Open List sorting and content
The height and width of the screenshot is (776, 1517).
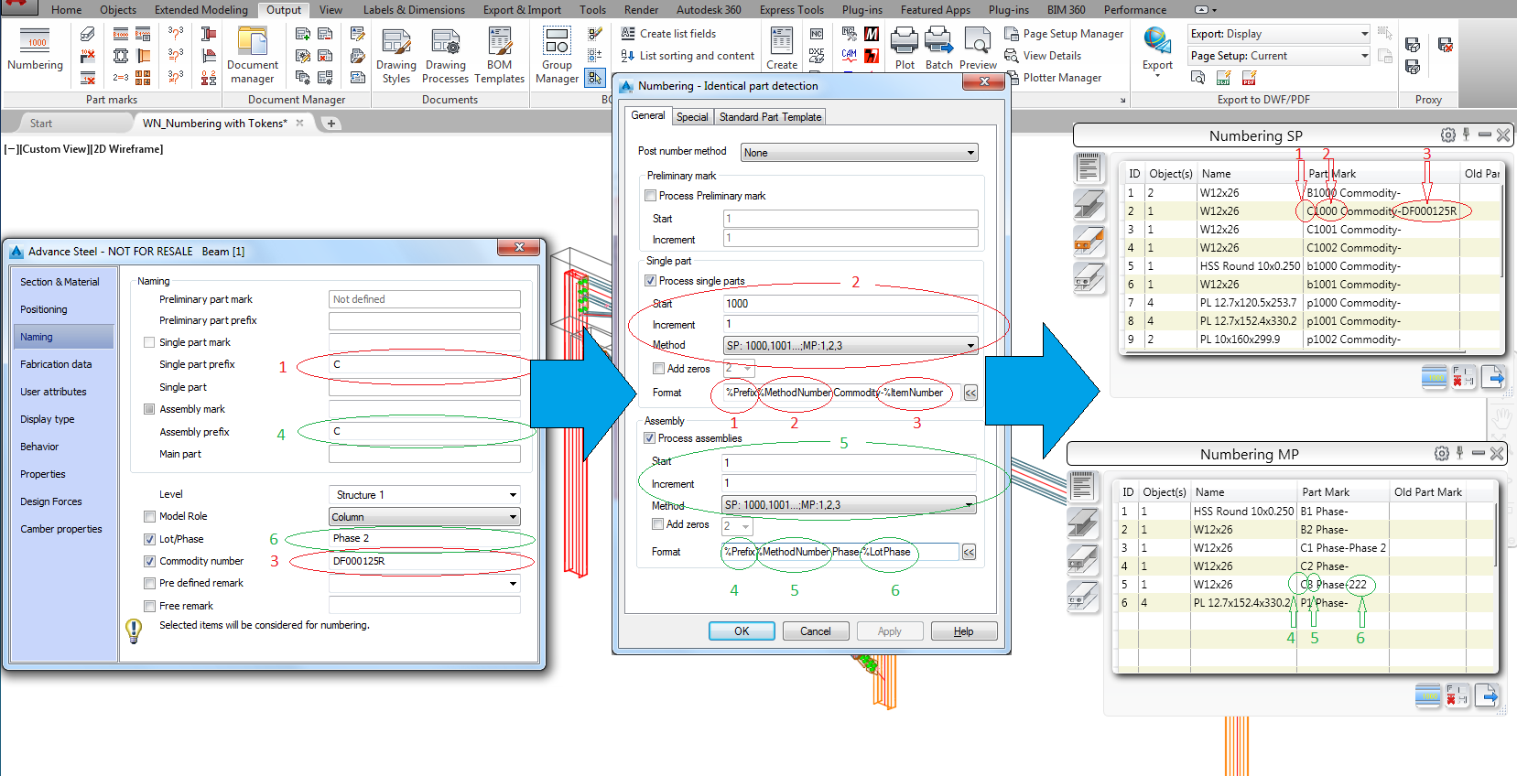(688, 56)
